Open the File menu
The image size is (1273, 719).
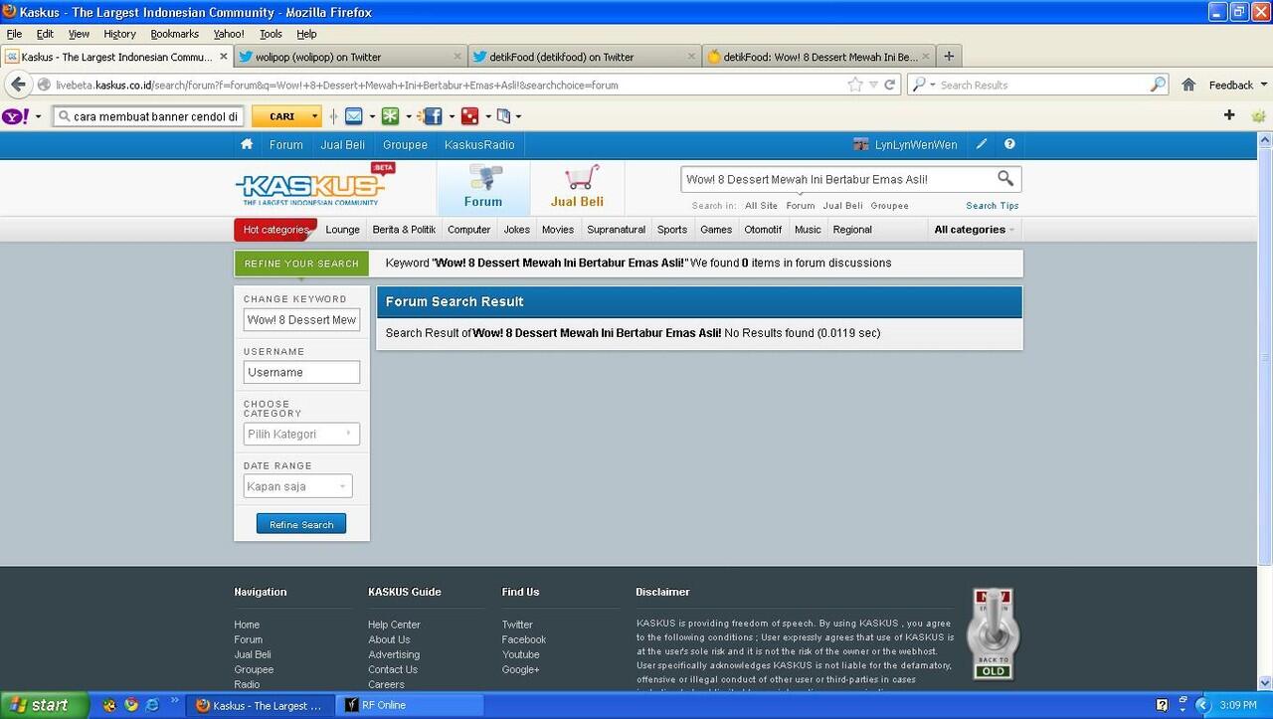[x=14, y=34]
